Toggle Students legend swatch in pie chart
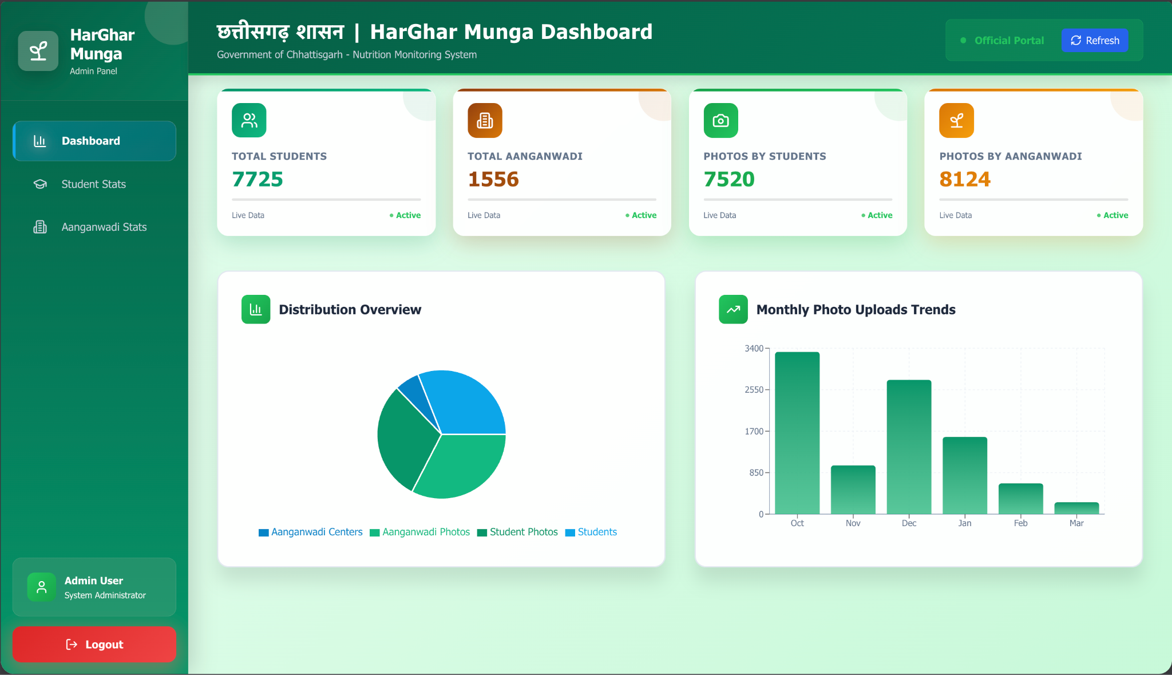 pyautogui.click(x=570, y=532)
